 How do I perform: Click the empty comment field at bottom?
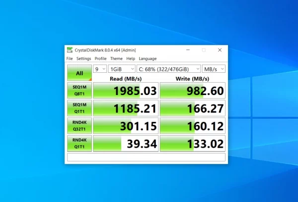coord(146,157)
